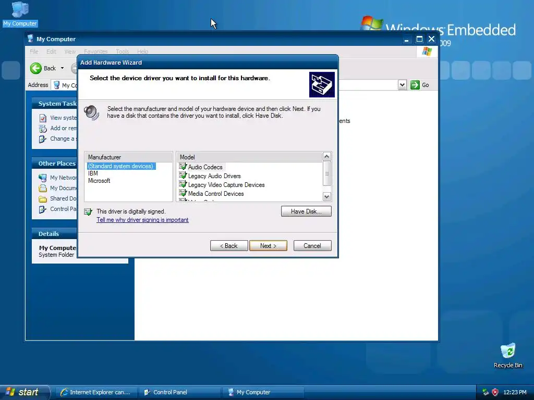The width and height of the screenshot is (534, 400).
Task: Click the green Back arrow in My Computer
Action: [x=36, y=68]
